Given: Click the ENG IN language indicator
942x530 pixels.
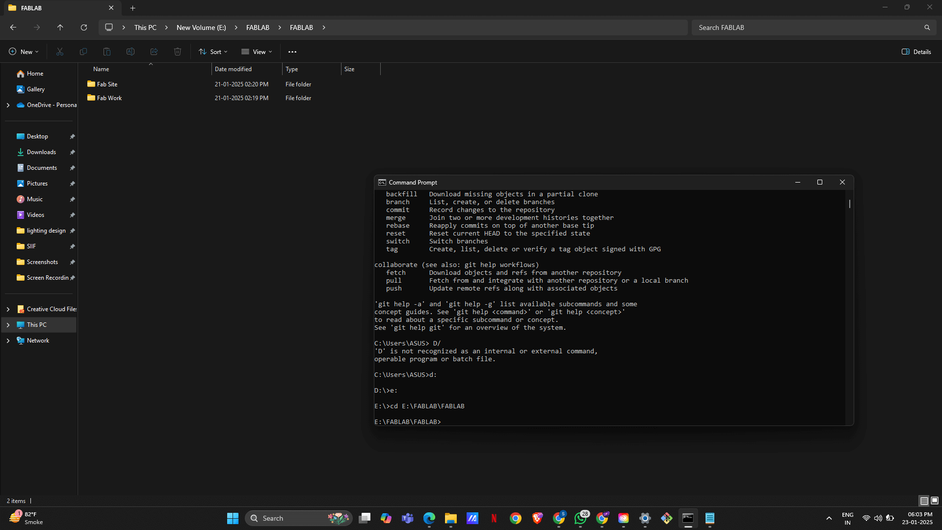Looking at the screenshot, I should (847, 518).
